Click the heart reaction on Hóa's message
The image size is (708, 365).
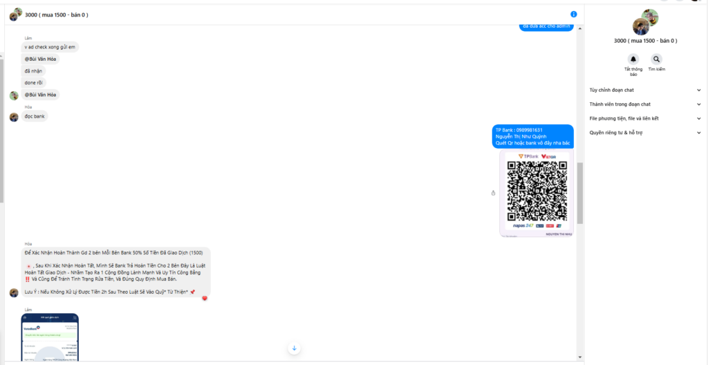point(205,298)
